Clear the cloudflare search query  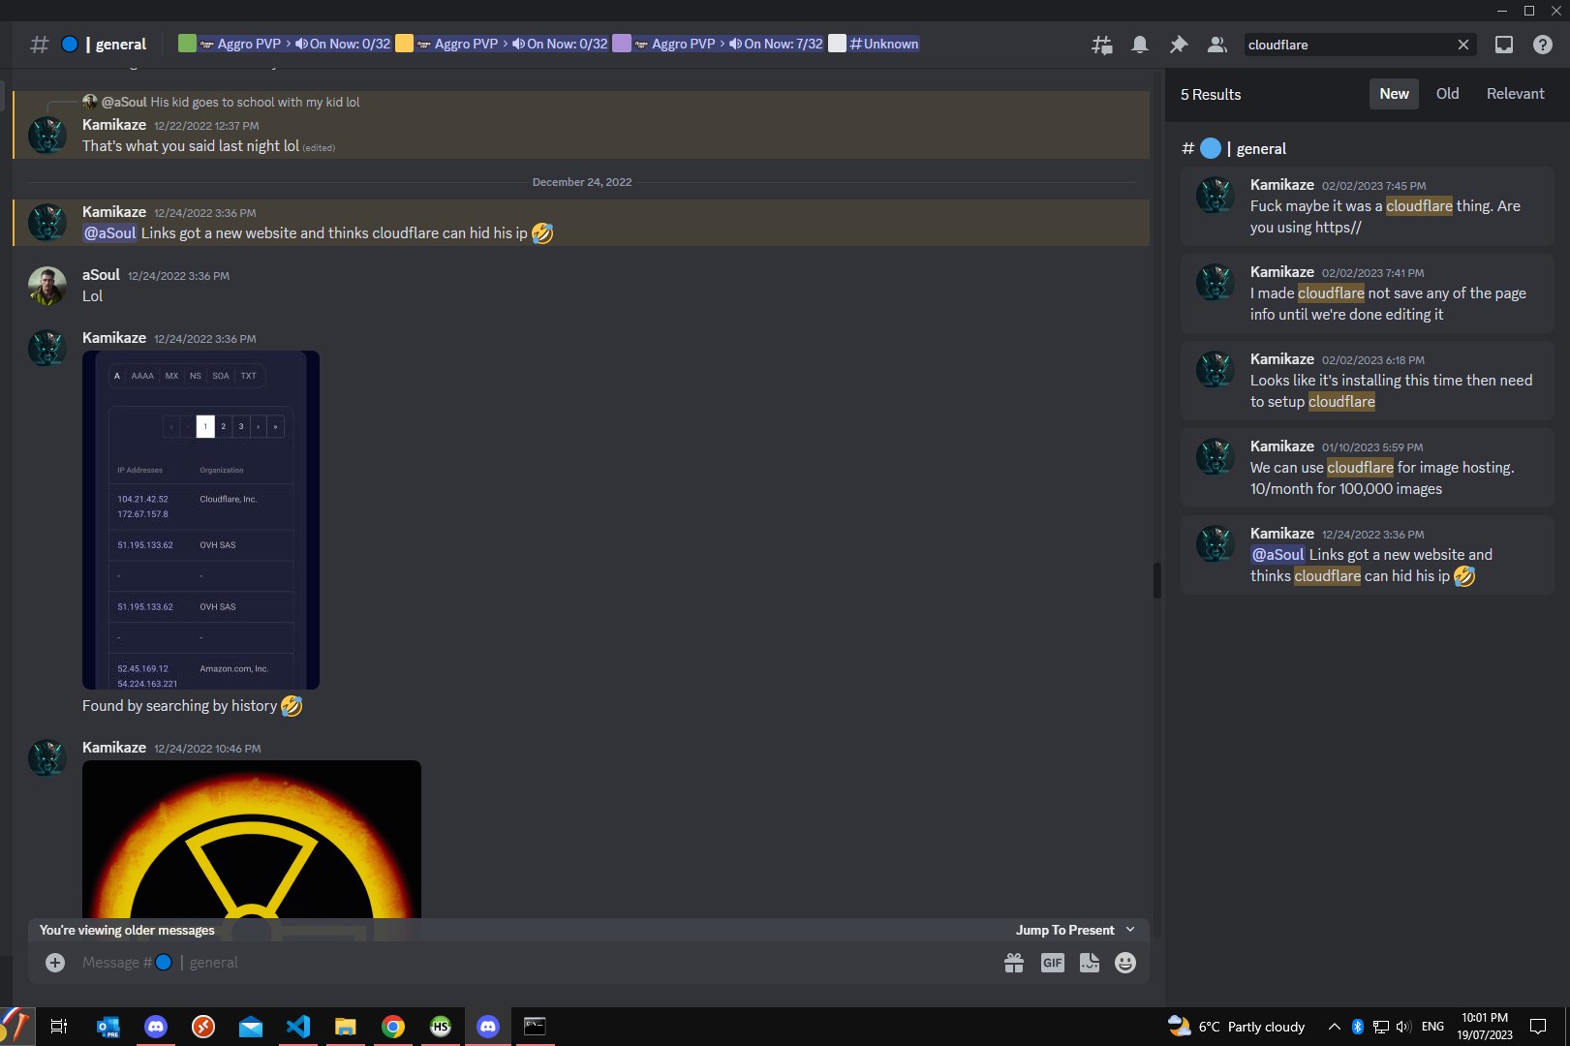click(x=1463, y=45)
